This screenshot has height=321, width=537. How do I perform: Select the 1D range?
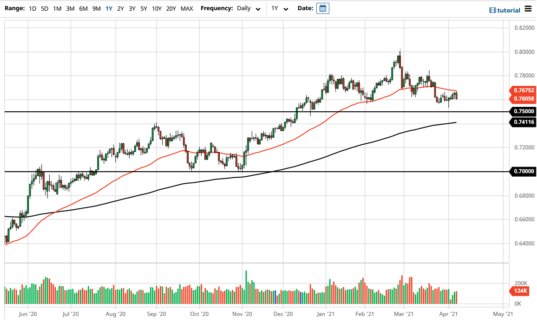[x=33, y=8]
